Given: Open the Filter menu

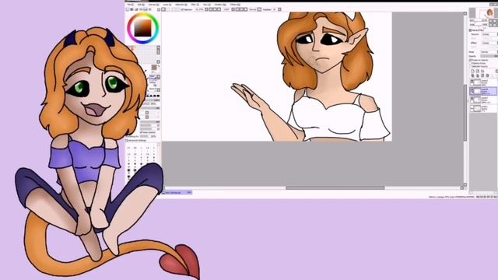Looking at the screenshot, I should [195, 5].
